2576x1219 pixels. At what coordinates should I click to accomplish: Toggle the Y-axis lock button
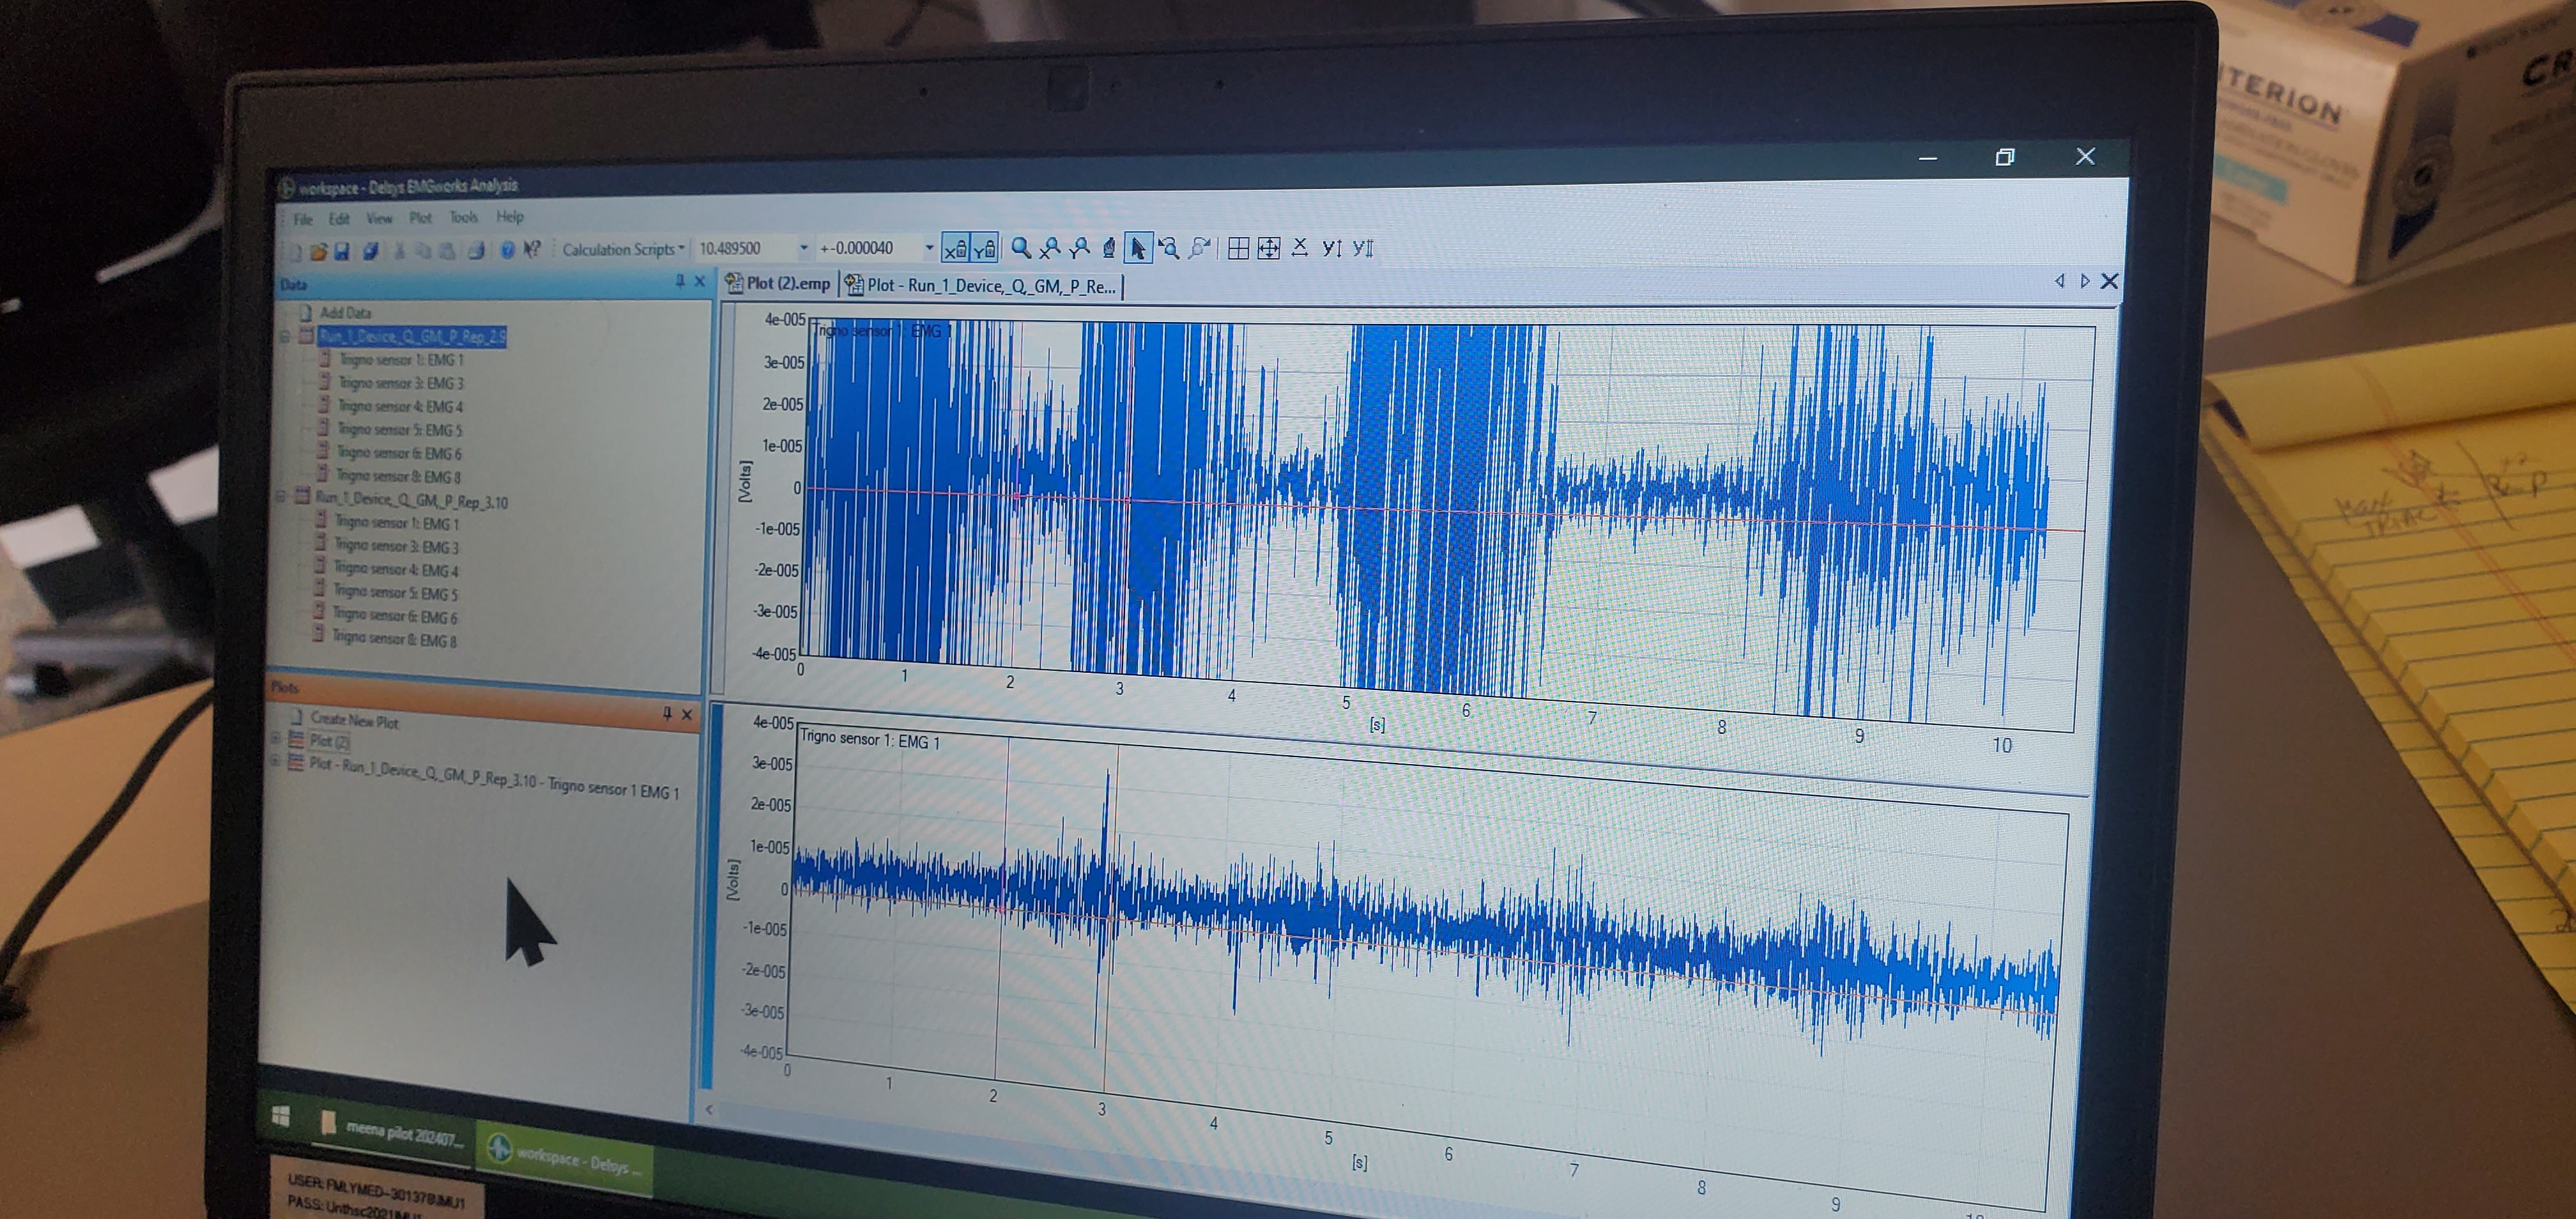[985, 248]
